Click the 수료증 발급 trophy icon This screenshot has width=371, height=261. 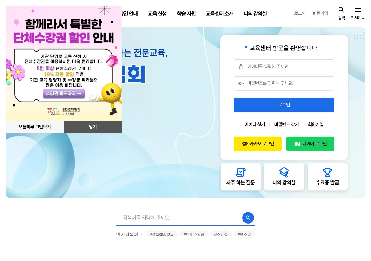click(x=327, y=172)
